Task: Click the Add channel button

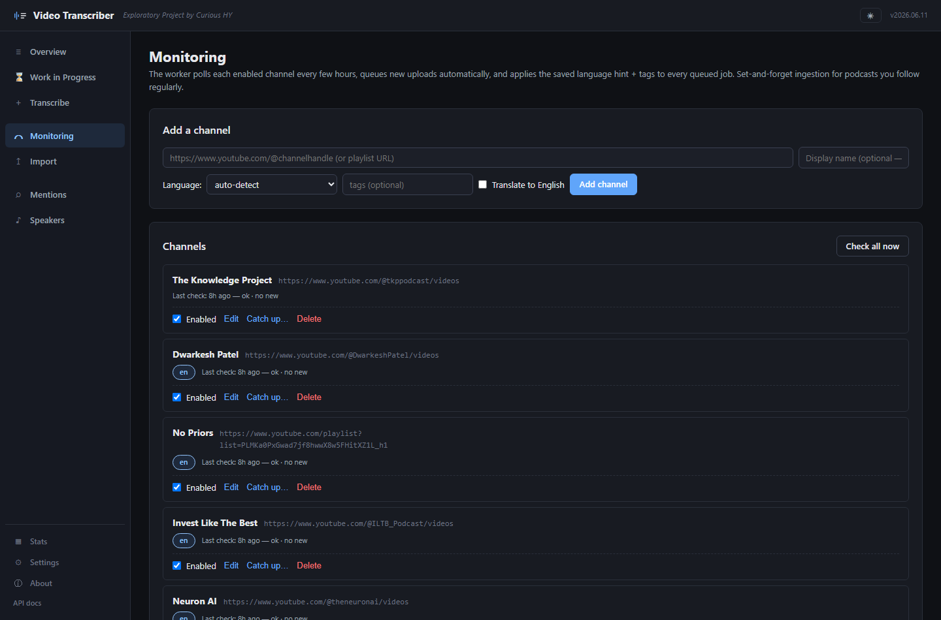Action: point(603,185)
